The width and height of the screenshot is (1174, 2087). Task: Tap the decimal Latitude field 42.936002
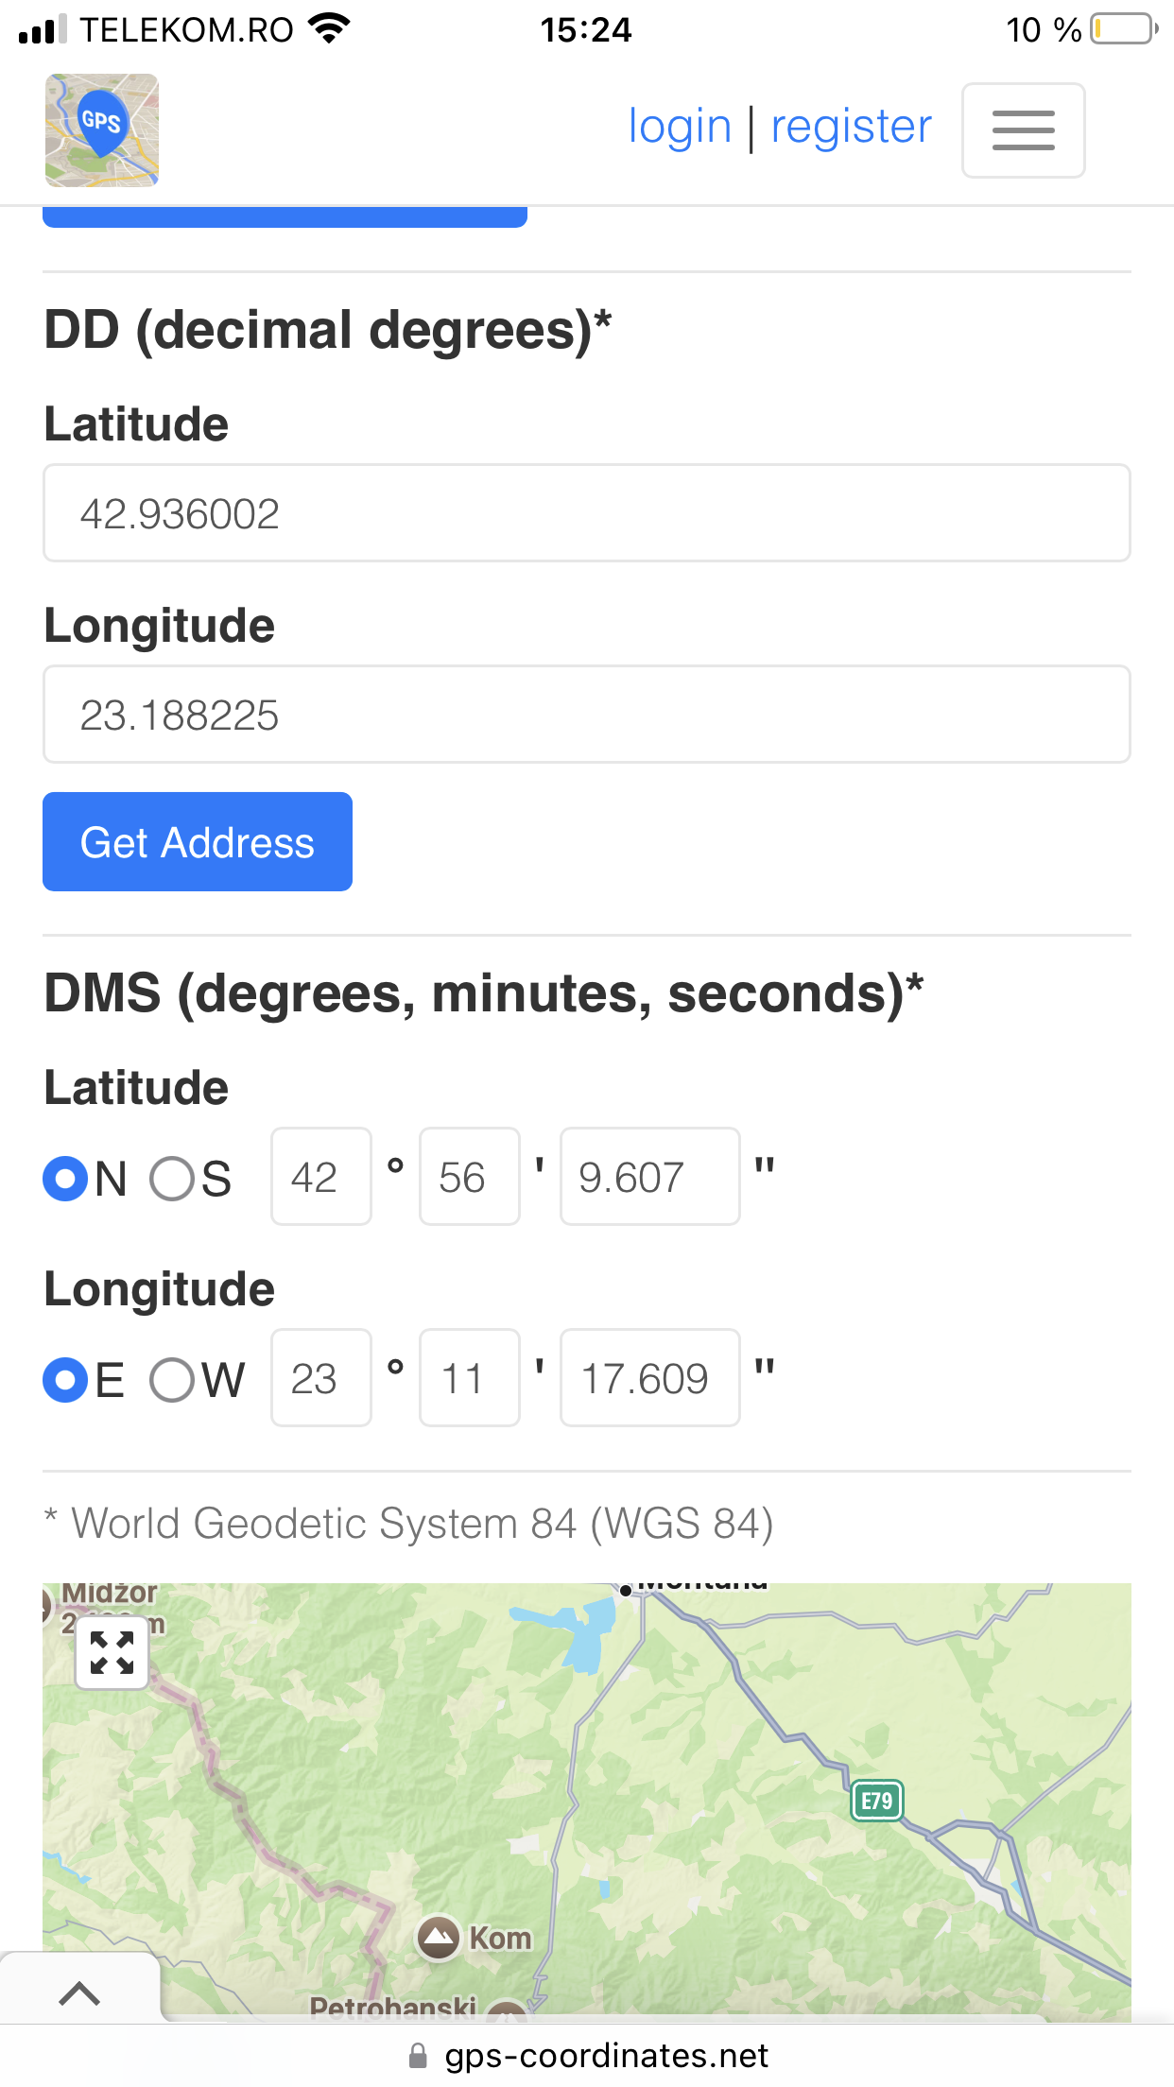[586, 513]
